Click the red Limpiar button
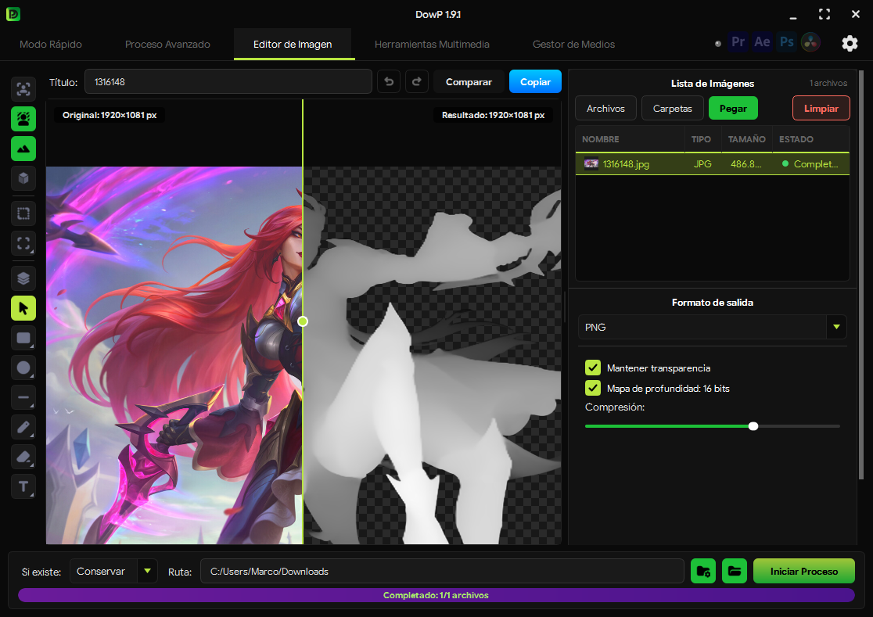Viewport: 873px width, 617px height. pyautogui.click(x=821, y=109)
